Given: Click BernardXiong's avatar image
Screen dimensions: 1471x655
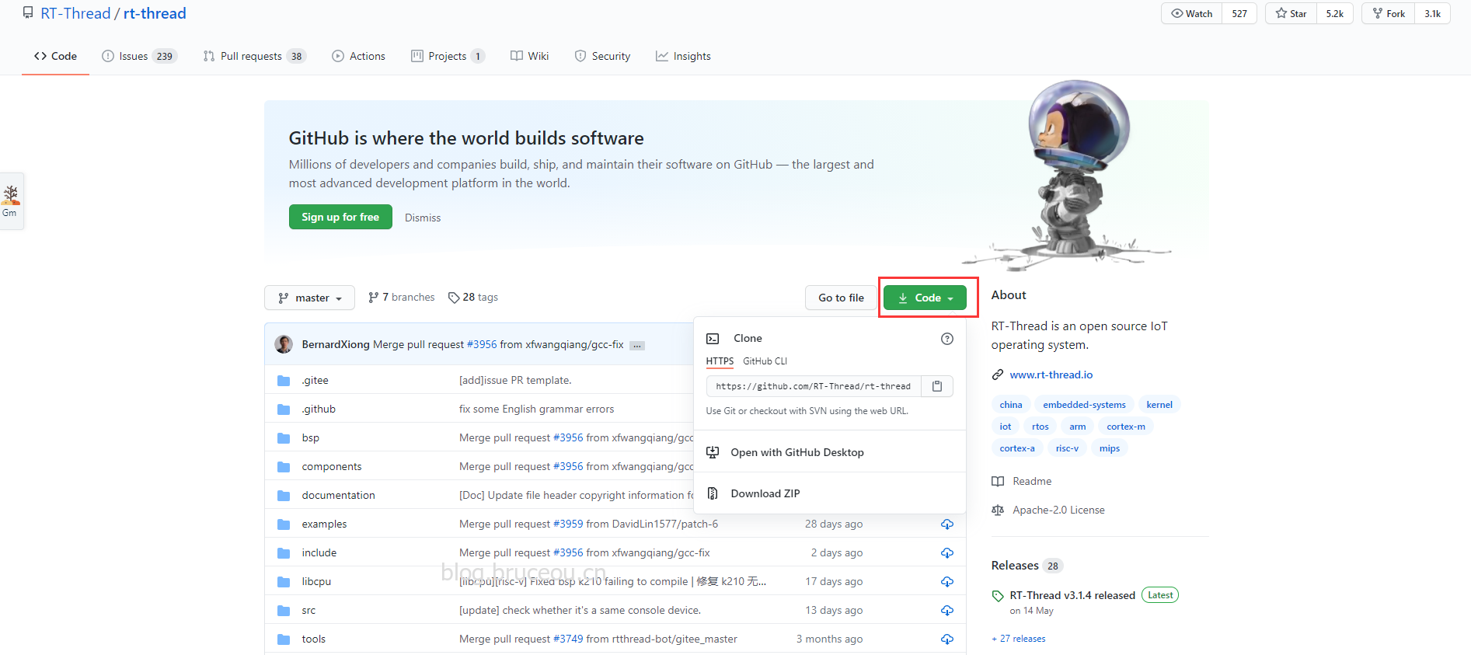Looking at the screenshot, I should click(284, 344).
